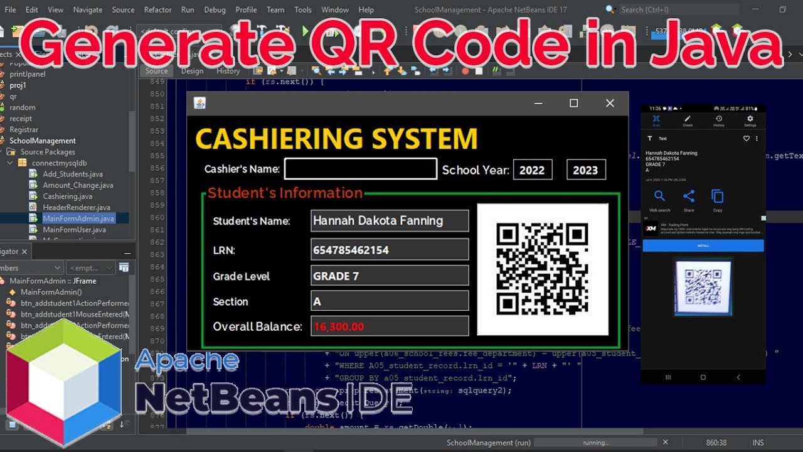
Task: Open the three-dot more menu on phone
Action: pyautogui.click(x=757, y=139)
